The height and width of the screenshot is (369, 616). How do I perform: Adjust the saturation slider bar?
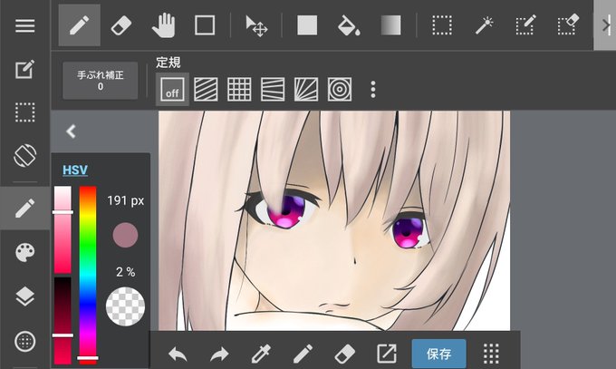[x=63, y=229]
